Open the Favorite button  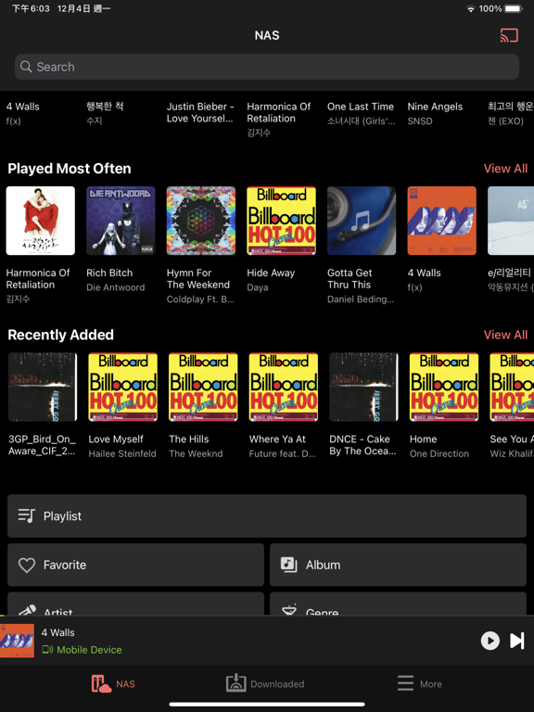[135, 565]
